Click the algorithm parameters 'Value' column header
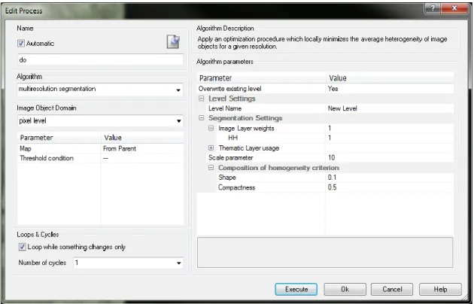474x304 pixels. 390,78
